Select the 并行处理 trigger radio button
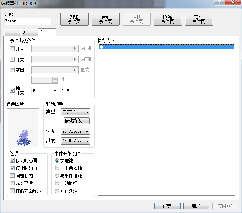Viewport: 242px width, 213px height. pos(57,191)
